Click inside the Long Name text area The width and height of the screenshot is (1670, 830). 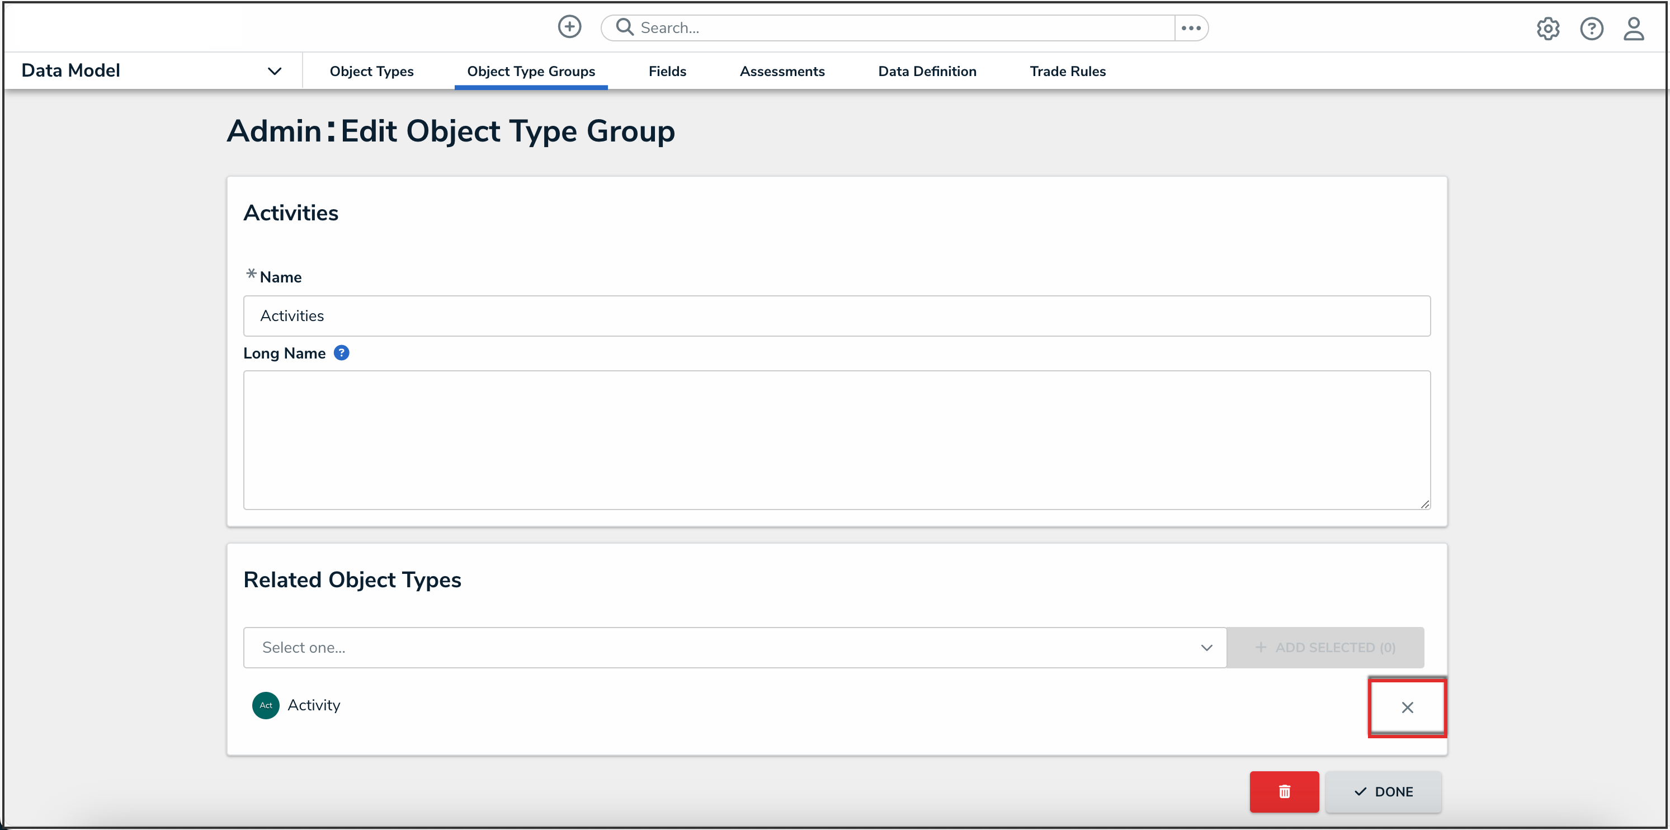pos(836,440)
